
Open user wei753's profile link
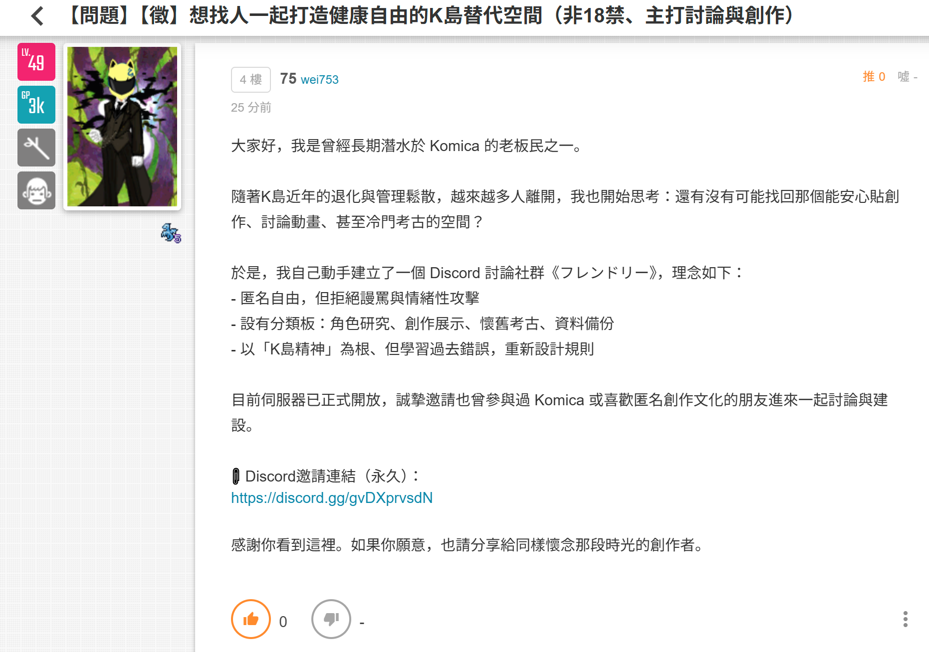coord(320,80)
